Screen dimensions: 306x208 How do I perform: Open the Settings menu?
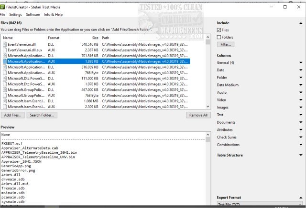(15, 15)
